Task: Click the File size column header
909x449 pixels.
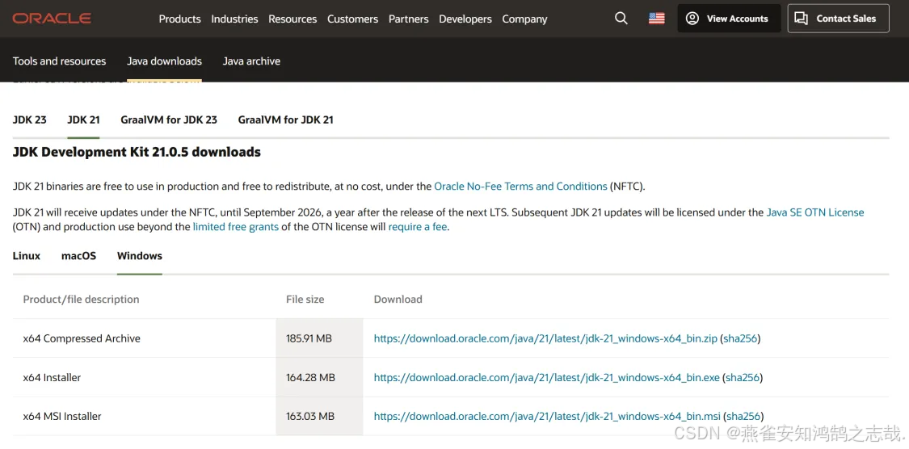Action: click(305, 300)
